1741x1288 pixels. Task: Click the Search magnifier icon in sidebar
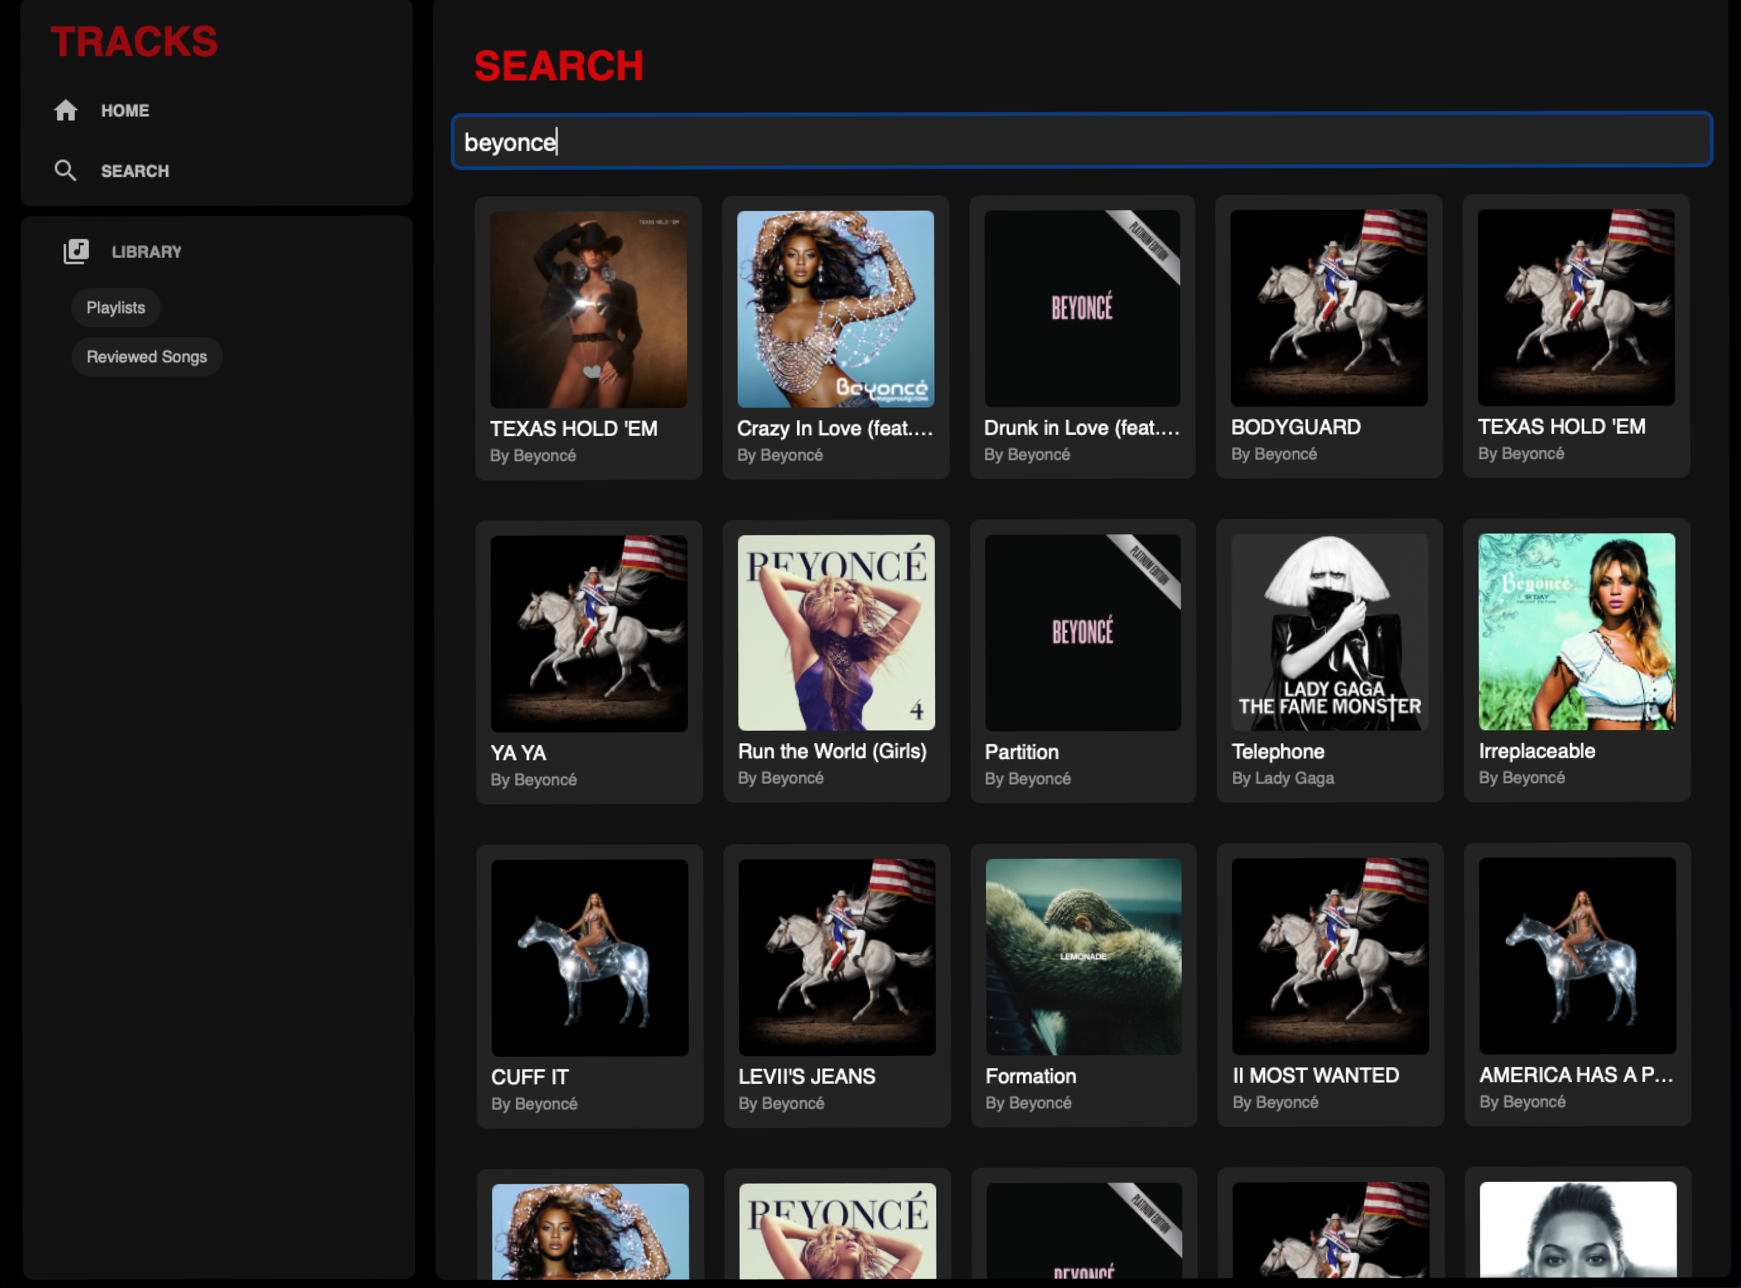(x=65, y=171)
